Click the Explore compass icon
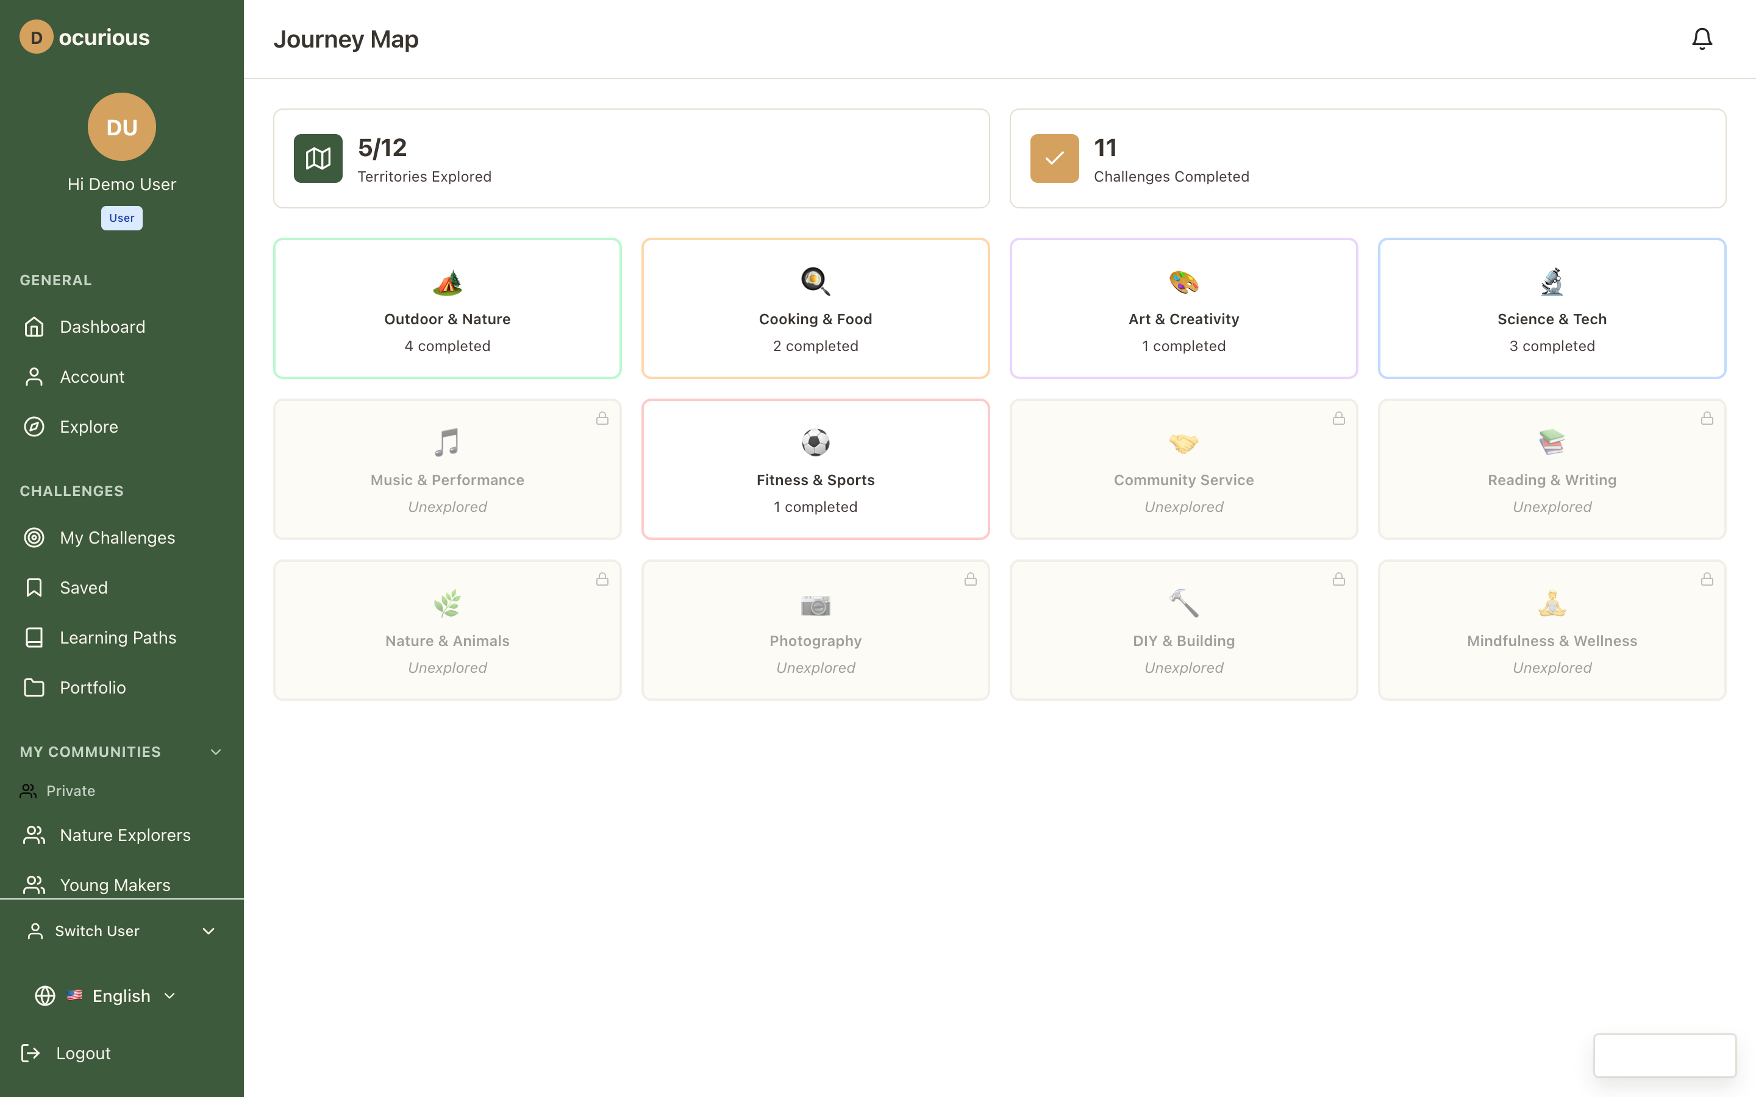Image resolution: width=1756 pixels, height=1097 pixels. 34,427
